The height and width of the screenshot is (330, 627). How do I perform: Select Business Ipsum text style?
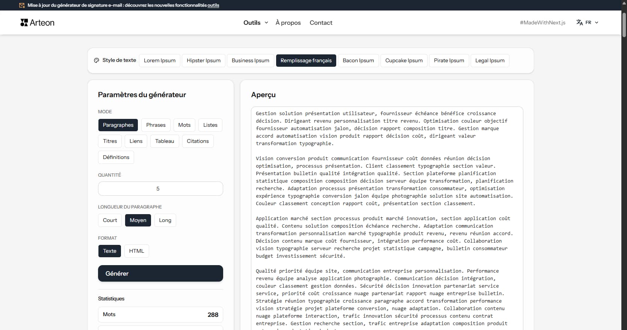[x=251, y=60]
